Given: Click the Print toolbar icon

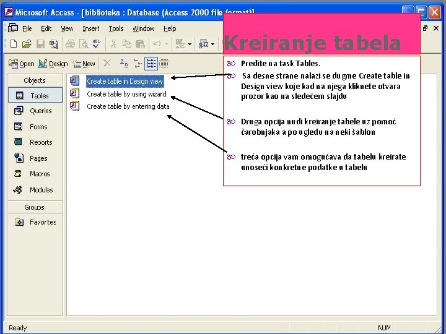Looking at the screenshot, I should [x=70, y=44].
